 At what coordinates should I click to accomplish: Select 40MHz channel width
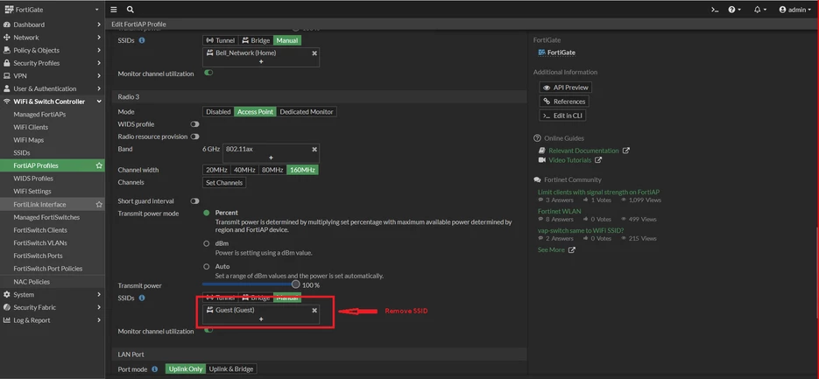244,170
